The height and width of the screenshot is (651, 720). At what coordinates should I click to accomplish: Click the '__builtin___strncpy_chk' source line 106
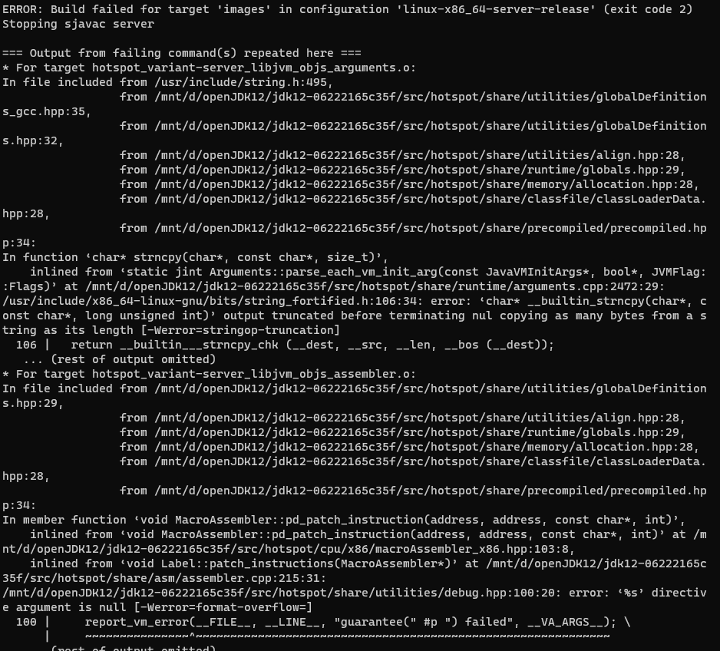tap(284, 345)
